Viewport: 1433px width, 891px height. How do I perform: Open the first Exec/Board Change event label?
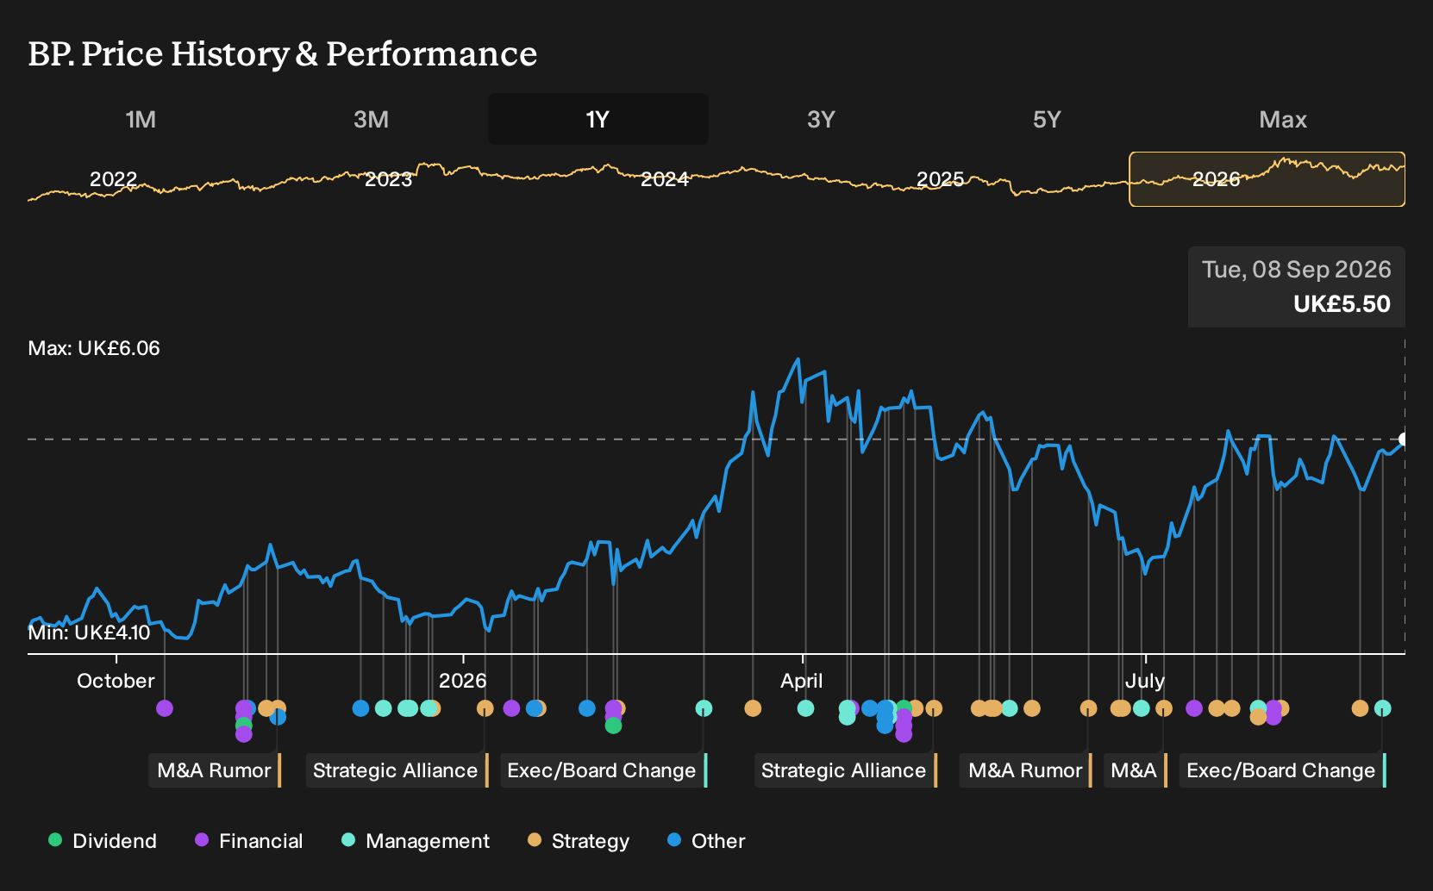coord(604,770)
